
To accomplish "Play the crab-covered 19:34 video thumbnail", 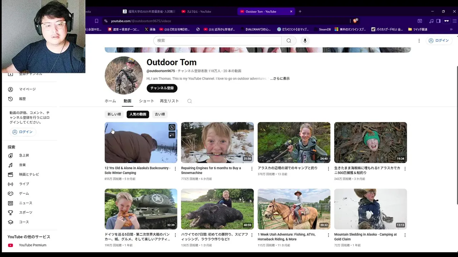I will (x=370, y=142).
